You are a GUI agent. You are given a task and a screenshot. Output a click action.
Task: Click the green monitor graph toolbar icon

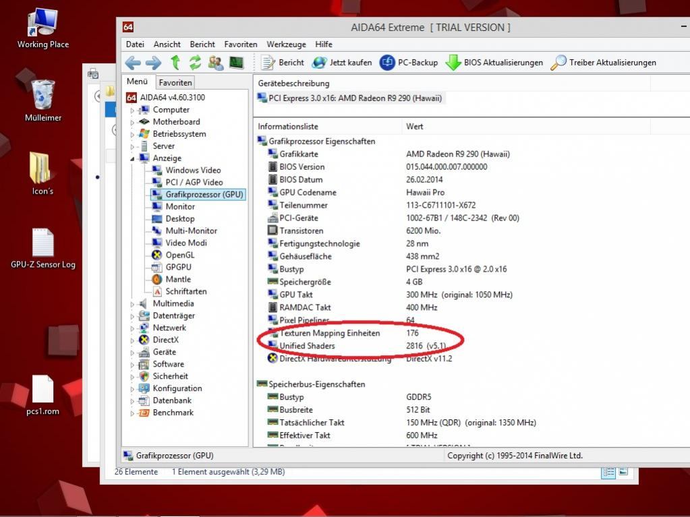[236, 63]
